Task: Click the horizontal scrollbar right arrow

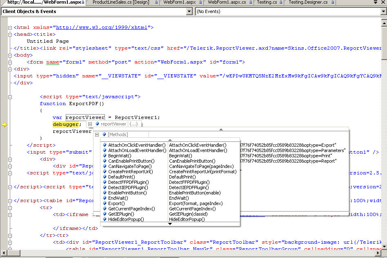Action: pos(378,253)
